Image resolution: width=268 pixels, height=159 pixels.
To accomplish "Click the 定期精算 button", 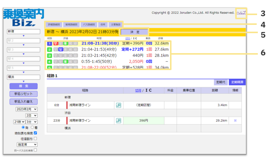I will [x=237, y=82].
